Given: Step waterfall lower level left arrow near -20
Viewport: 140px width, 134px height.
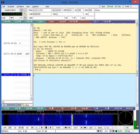Looking at the screenshot, I should click(x=10, y=128).
